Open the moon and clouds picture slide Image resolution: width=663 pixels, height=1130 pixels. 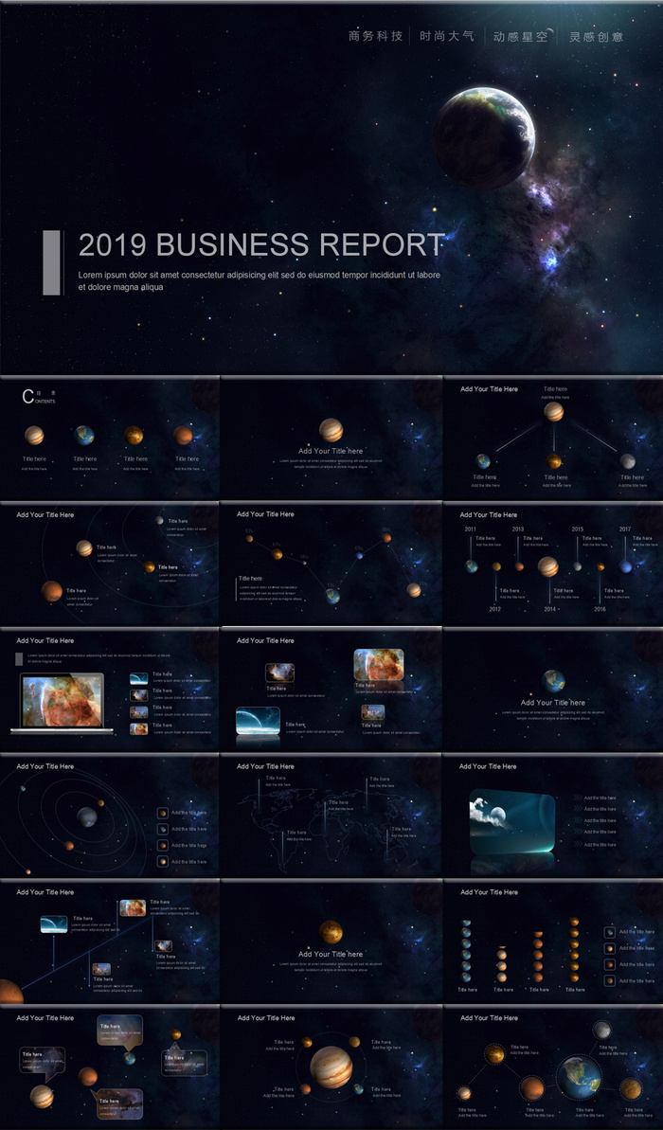pyautogui.click(x=553, y=816)
